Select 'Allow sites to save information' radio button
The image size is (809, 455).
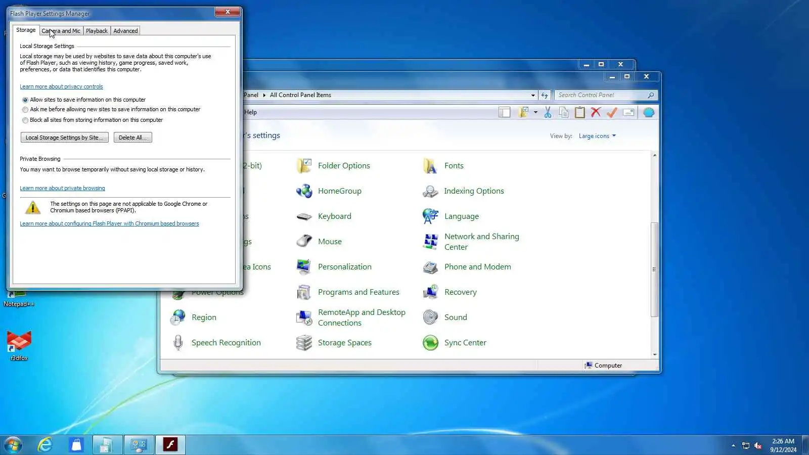pyautogui.click(x=25, y=100)
